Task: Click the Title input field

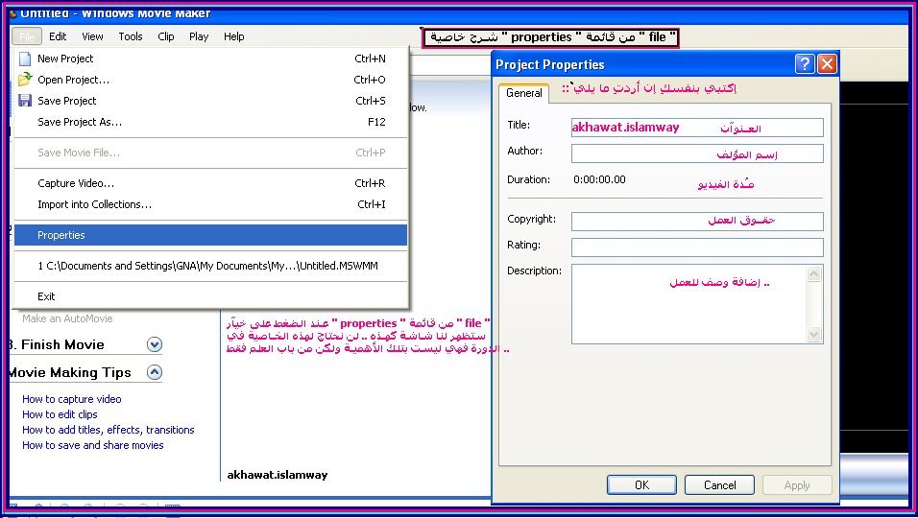Action: click(x=697, y=128)
